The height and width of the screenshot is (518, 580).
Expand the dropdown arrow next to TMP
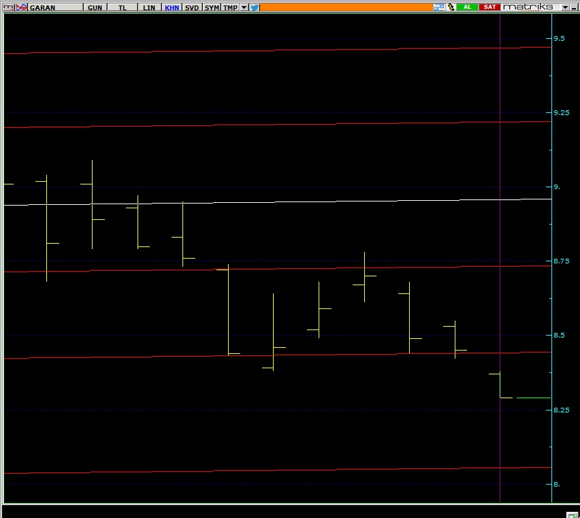coord(244,7)
